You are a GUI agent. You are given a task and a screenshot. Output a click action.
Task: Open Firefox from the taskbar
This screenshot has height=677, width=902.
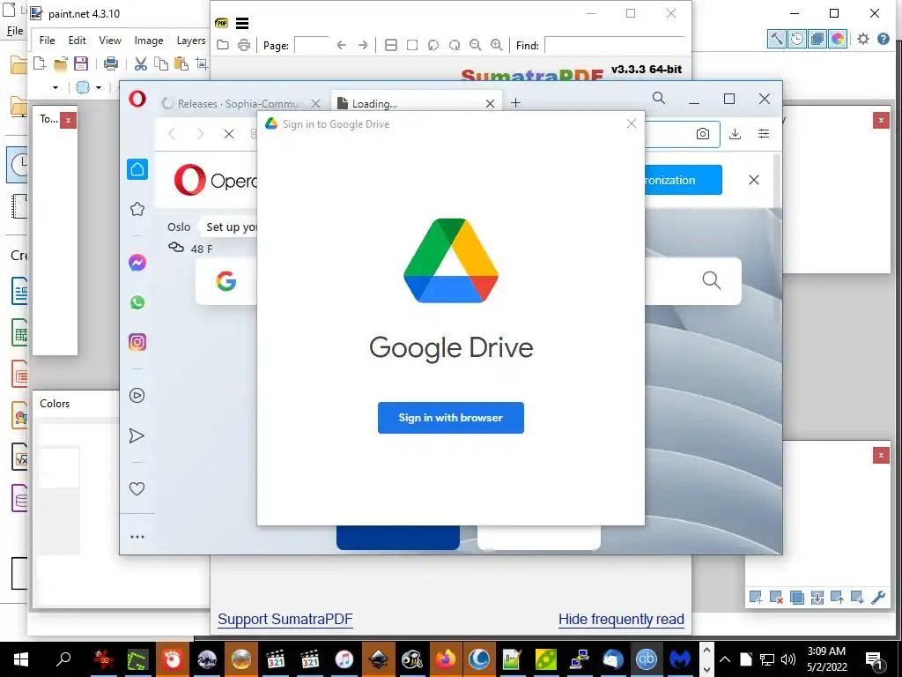point(445,658)
